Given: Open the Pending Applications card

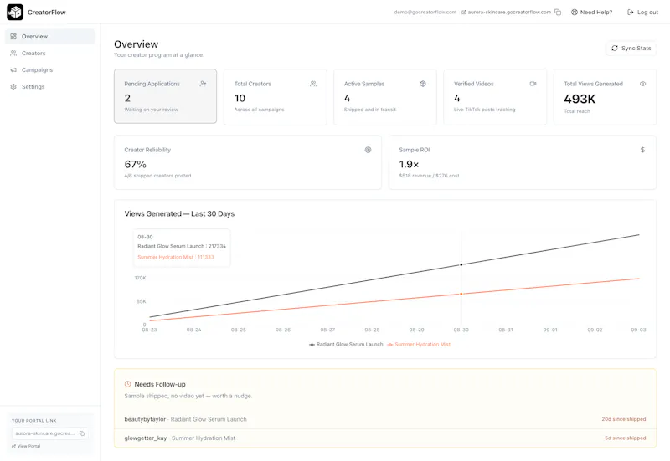Looking at the screenshot, I should click(165, 96).
